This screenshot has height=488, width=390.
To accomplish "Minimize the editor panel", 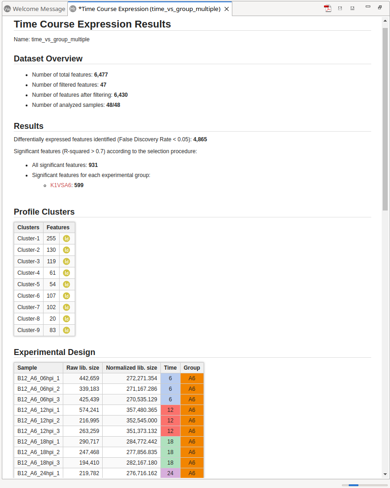I will [x=368, y=7].
